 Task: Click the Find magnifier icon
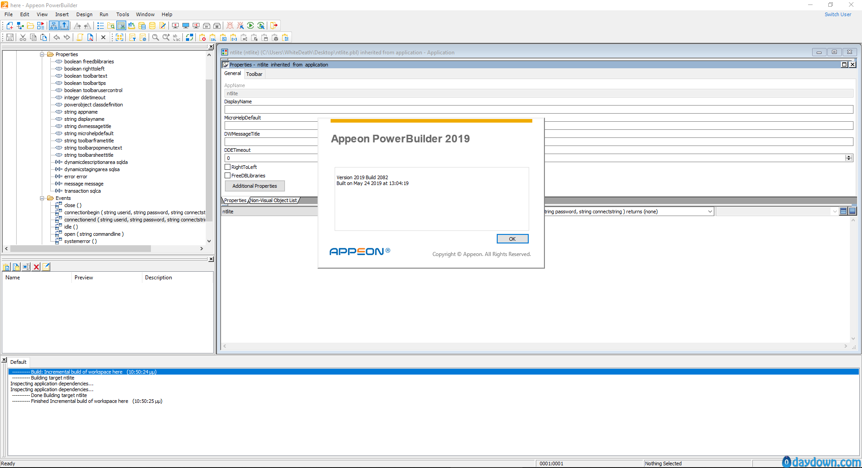click(155, 37)
